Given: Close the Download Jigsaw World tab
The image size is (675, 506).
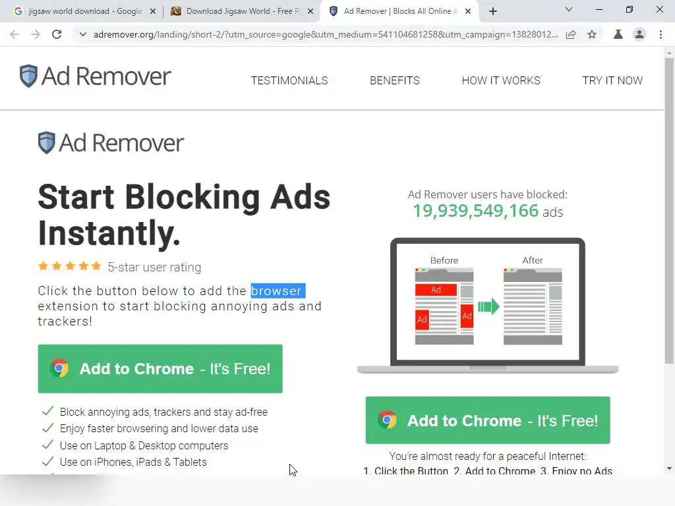Looking at the screenshot, I should click(x=310, y=11).
